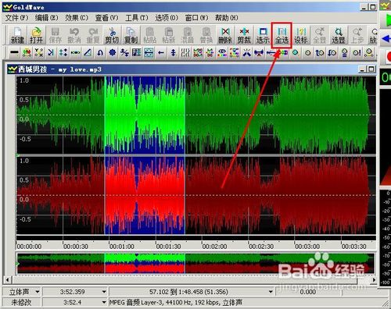Image resolution: width=391 pixels, height=309 pixels.
Task: Click the ramp triangle Interpolate effect icon
Action: 88,53
